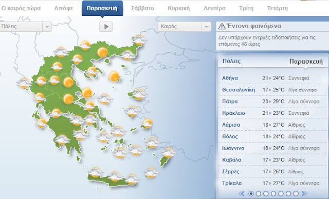
Task: Open the Πάτρα city forecast
Action: pos(230,102)
